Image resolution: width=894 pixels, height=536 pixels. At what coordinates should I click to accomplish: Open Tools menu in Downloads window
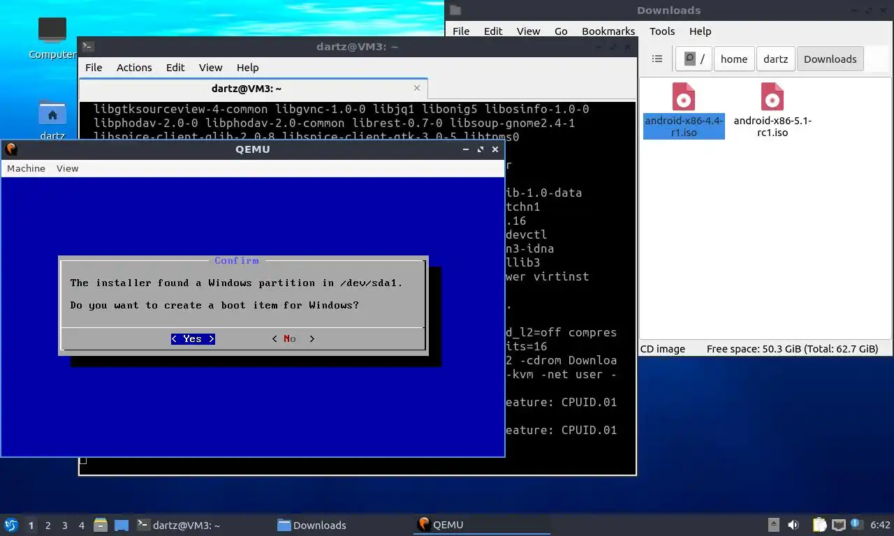click(662, 31)
